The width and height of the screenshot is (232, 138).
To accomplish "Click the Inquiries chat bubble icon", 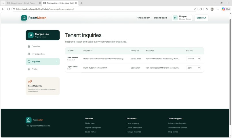I will [x=29, y=62].
